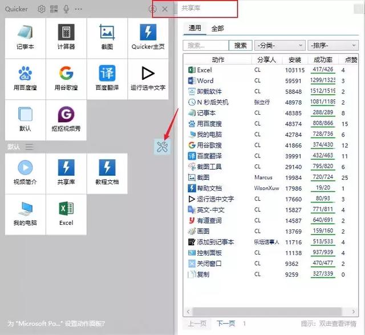Viewport: 365px width, 335px height.
Task: Sort by 分享人 column header
Action: [x=267, y=60]
